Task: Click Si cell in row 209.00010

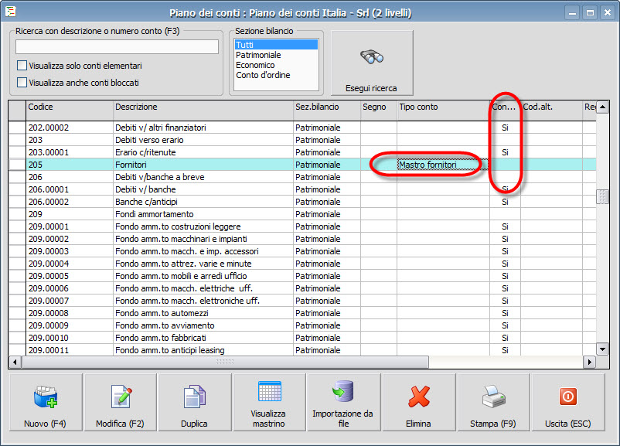Action: [x=505, y=338]
